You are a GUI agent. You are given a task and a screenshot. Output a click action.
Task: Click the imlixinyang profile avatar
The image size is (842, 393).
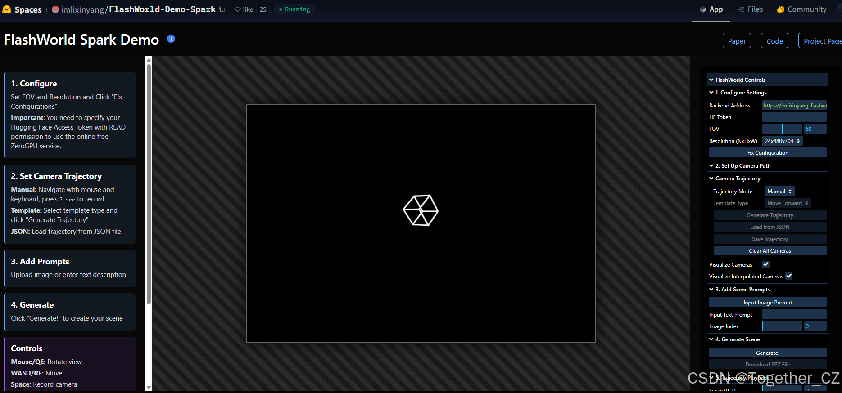[x=55, y=9]
